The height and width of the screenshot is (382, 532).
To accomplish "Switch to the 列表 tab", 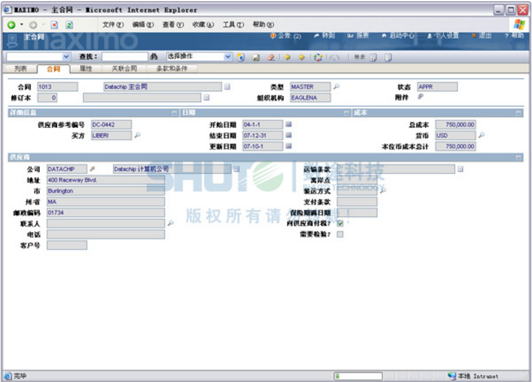I will (21, 68).
